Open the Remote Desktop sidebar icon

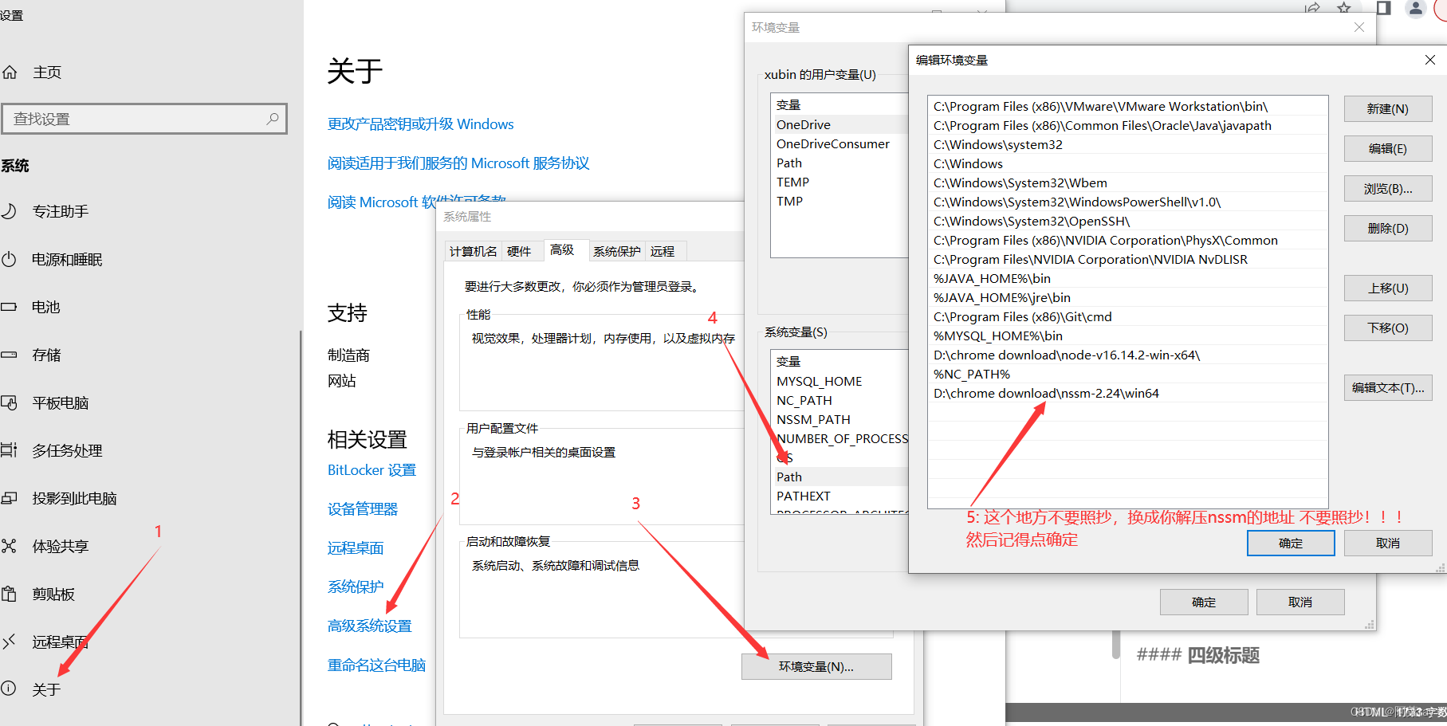coord(9,642)
